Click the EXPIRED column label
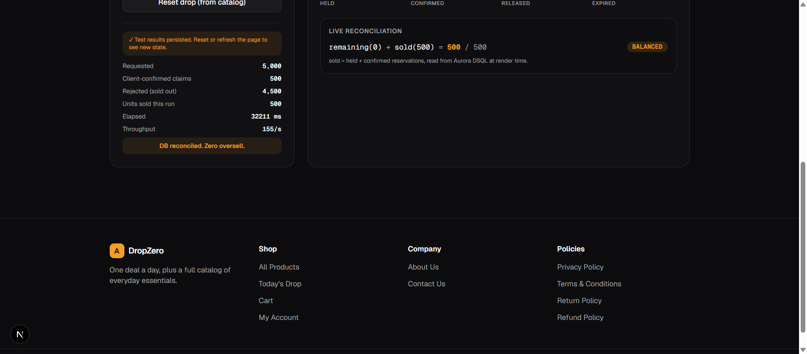This screenshot has height=354, width=807. click(x=604, y=3)
